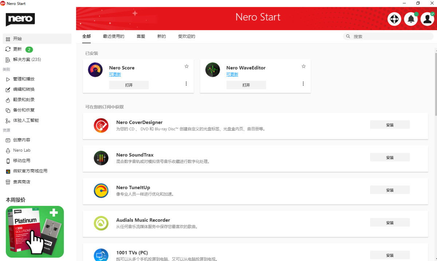Open the 解决方案 sidebar entry

tap(25, 59)
